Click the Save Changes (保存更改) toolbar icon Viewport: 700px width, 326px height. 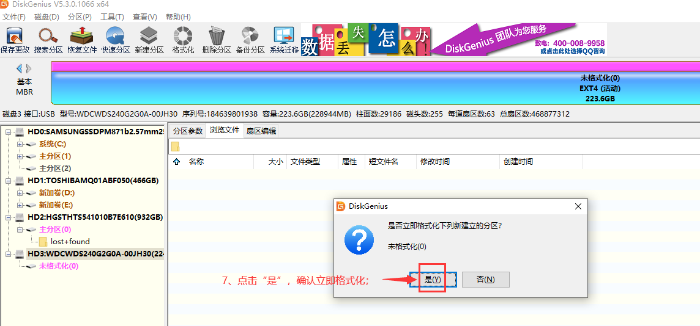[x=15, y=40]
